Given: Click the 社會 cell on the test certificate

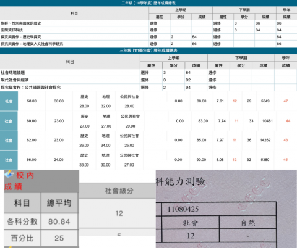Looking at the screenshot, I should click(190, 223).
